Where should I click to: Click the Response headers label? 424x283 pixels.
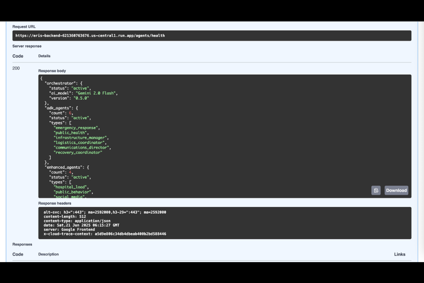coord(55,203)
